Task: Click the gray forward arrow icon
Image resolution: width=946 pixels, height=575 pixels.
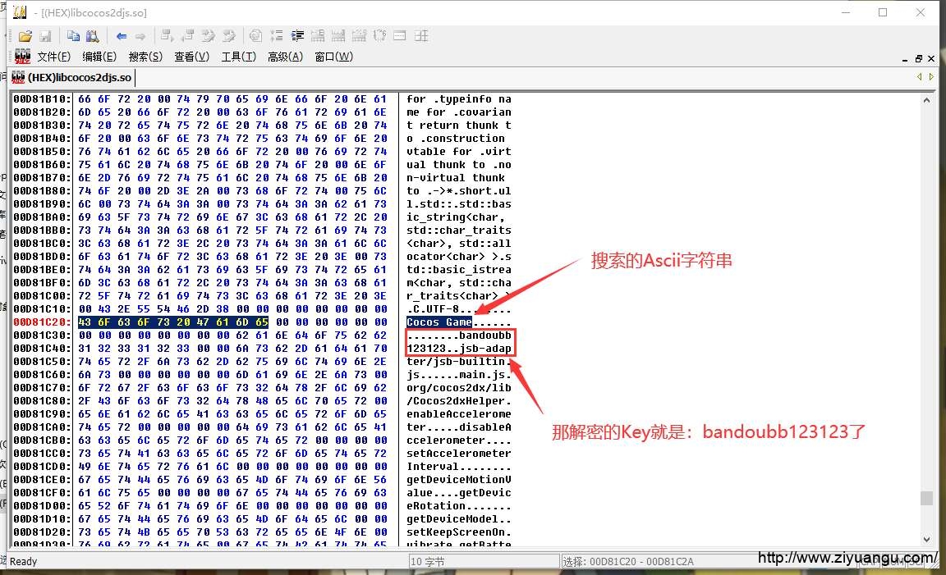Action: coord(140,36)
